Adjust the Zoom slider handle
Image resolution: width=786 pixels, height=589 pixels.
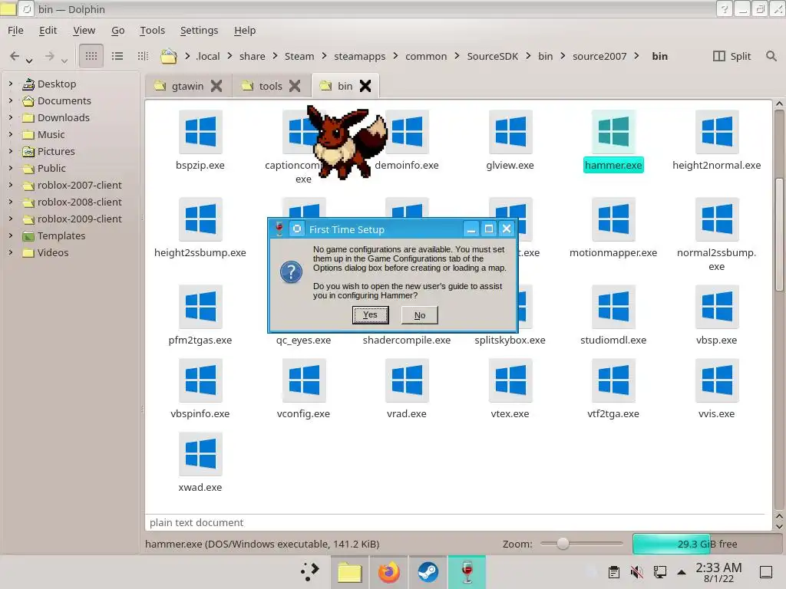pyautogui.click(x=563, y=544)
